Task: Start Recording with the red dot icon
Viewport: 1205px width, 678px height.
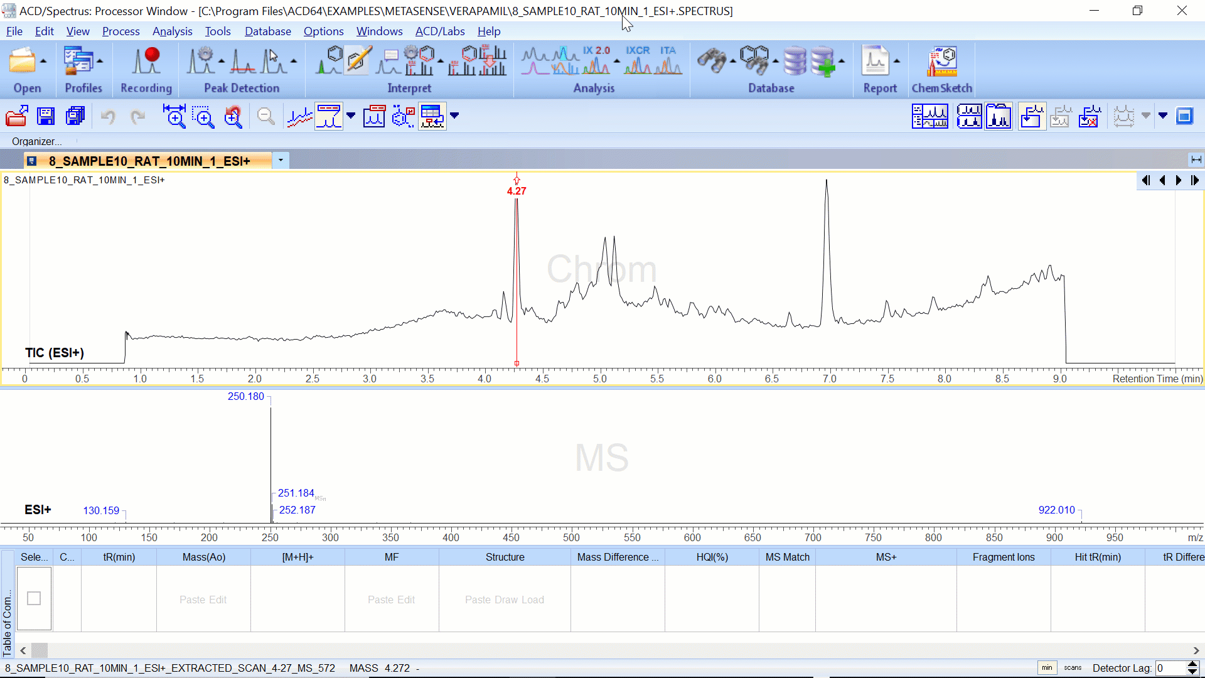Action: click(146, 61)
